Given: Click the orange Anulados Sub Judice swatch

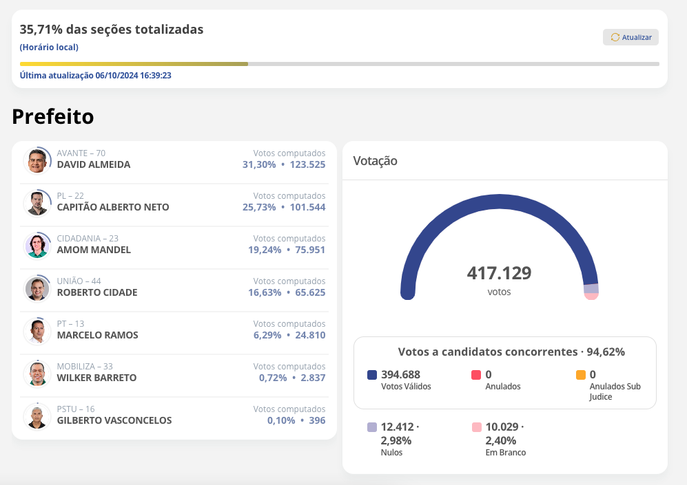Looking at the screenshot, I should pos(580,375).
